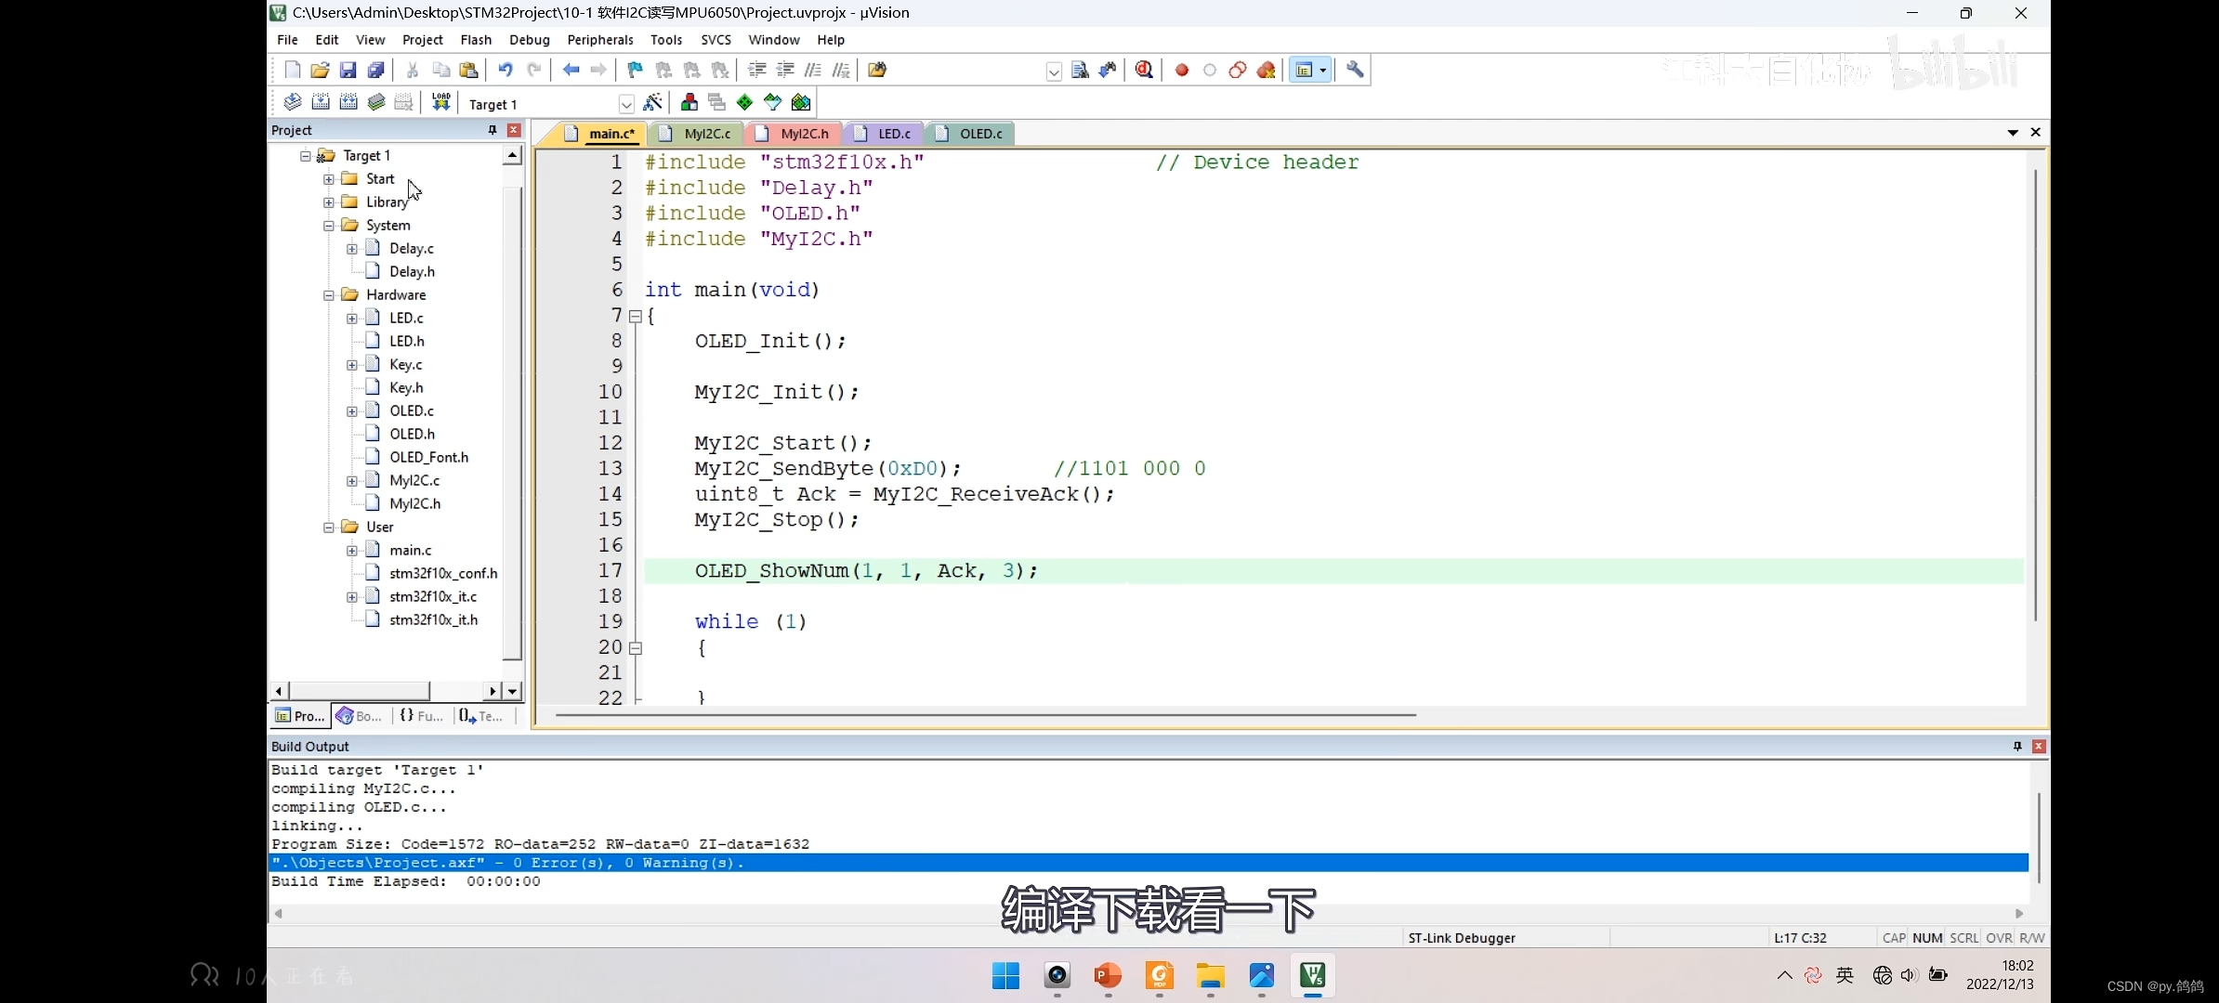This screenshot has width=2219, height=1003.
Task: Open the Windows Start menu
Action: [x=1005, y=976]
